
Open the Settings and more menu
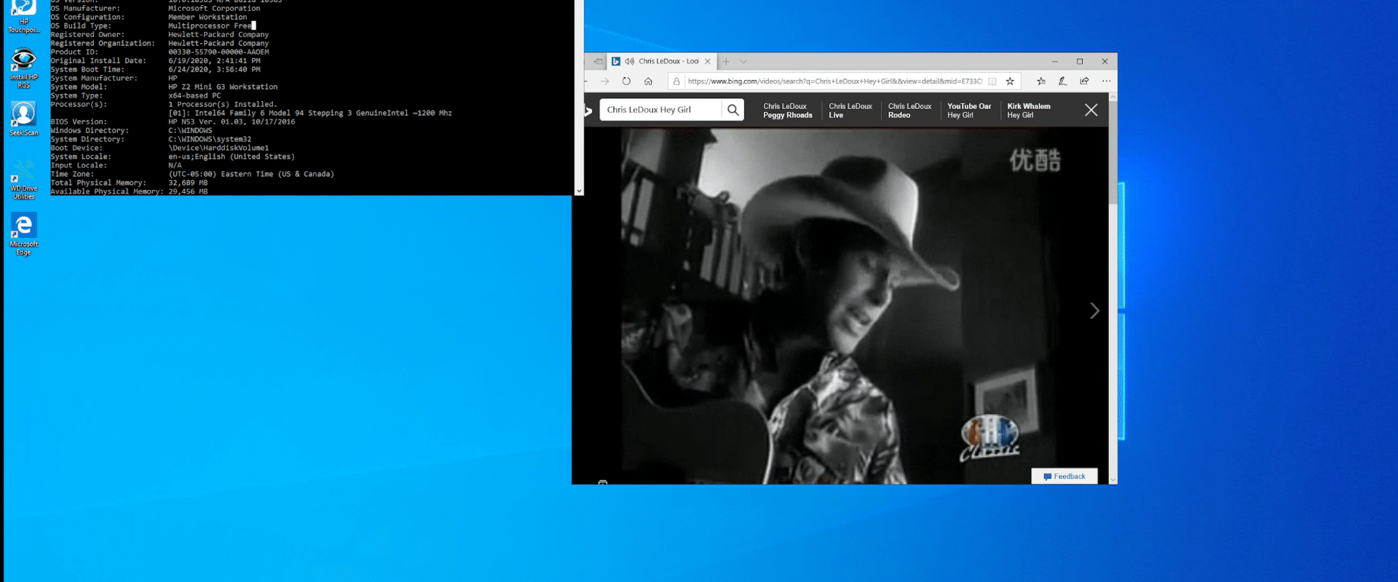pyautogui.click(x=1106, y=81)
